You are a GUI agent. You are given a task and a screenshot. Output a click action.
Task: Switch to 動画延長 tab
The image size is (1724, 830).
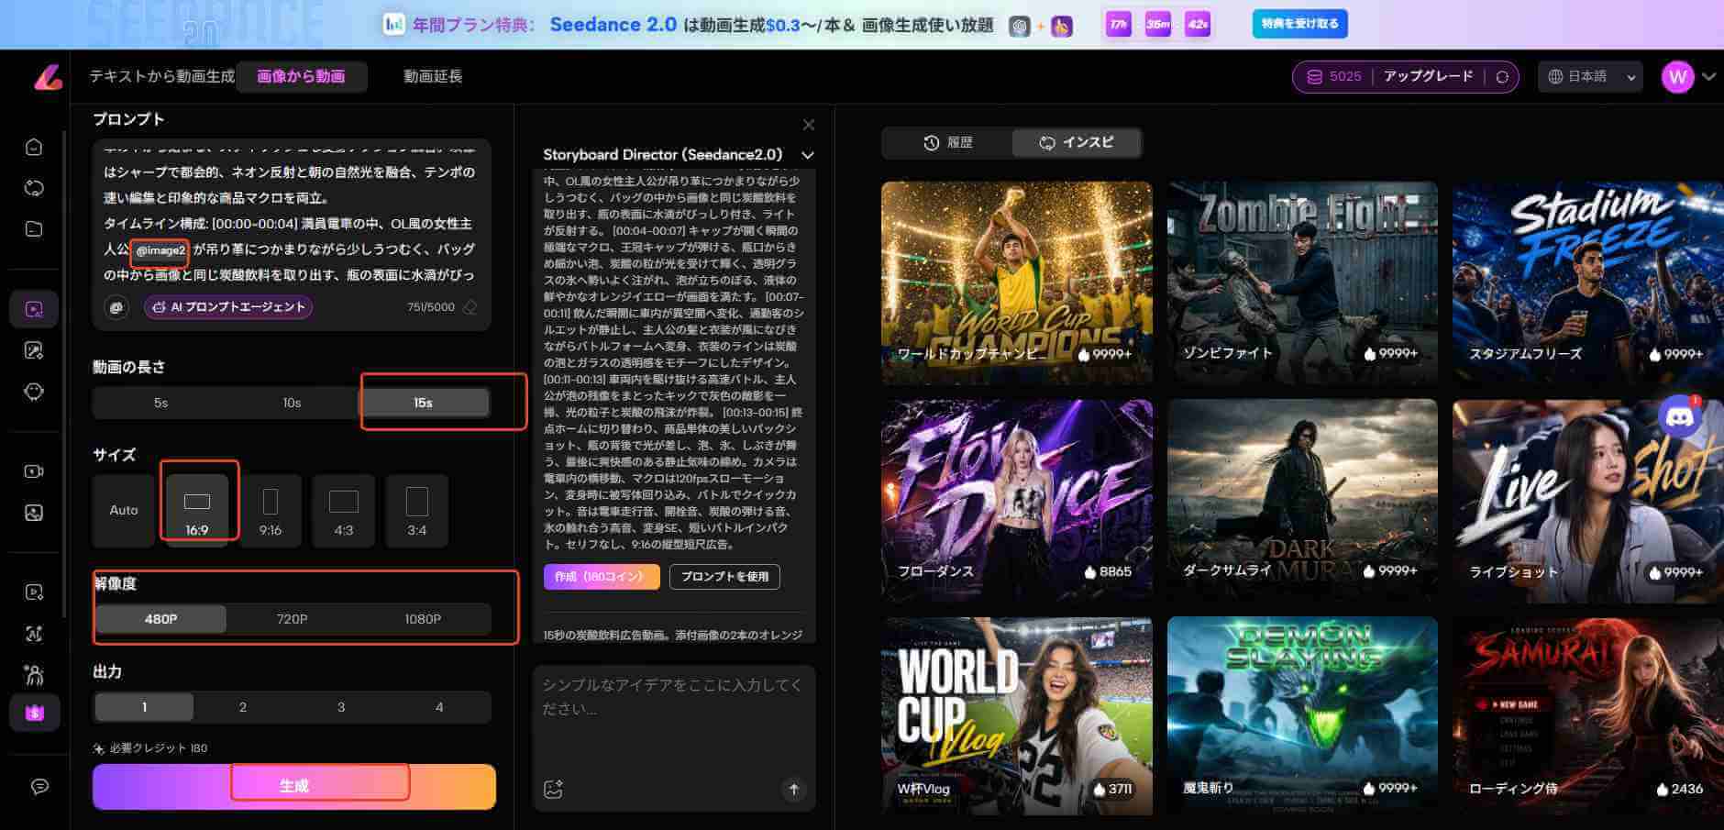433,76
